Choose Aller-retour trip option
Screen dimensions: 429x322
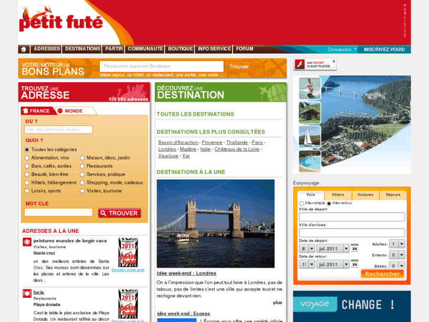[x=329, y=203]
